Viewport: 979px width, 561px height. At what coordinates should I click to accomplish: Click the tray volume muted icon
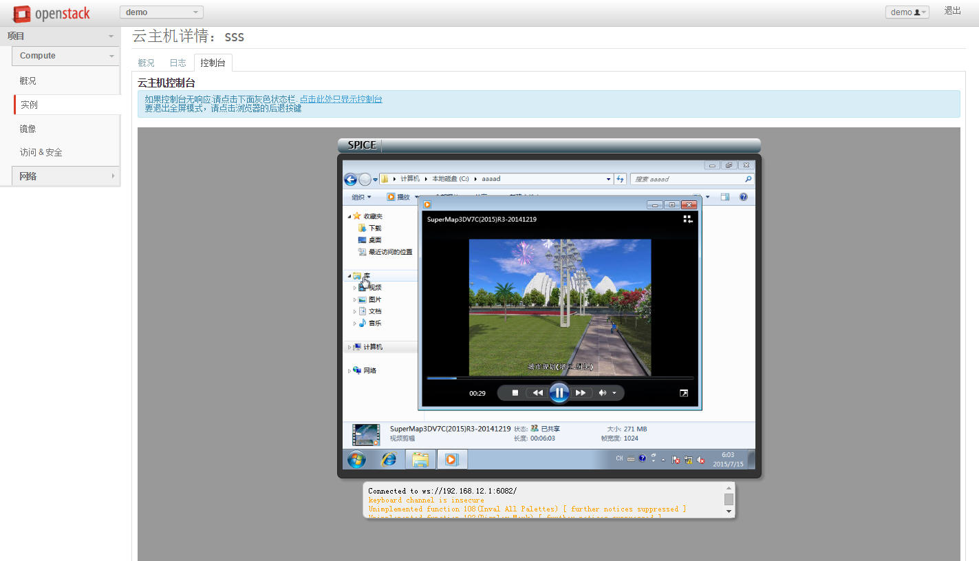pos(700,460)
